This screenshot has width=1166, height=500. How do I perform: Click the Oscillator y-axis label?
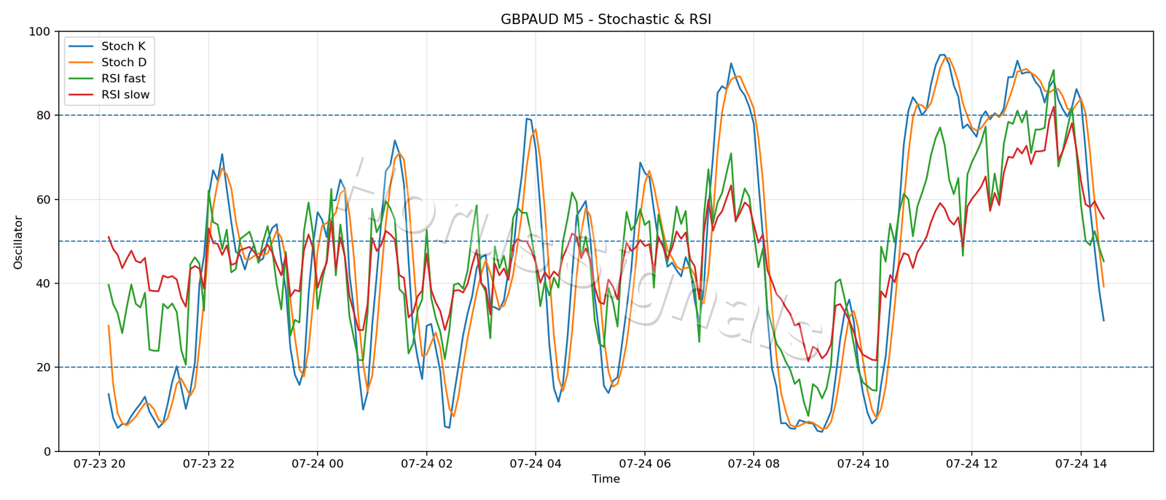click(18, 242)
